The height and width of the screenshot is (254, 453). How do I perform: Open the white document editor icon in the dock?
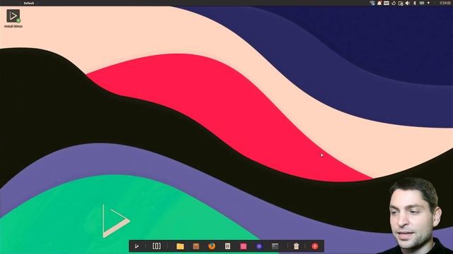[228, 246]
